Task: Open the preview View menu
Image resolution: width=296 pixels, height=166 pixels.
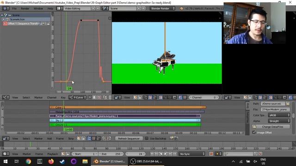Action: [127, 97]
